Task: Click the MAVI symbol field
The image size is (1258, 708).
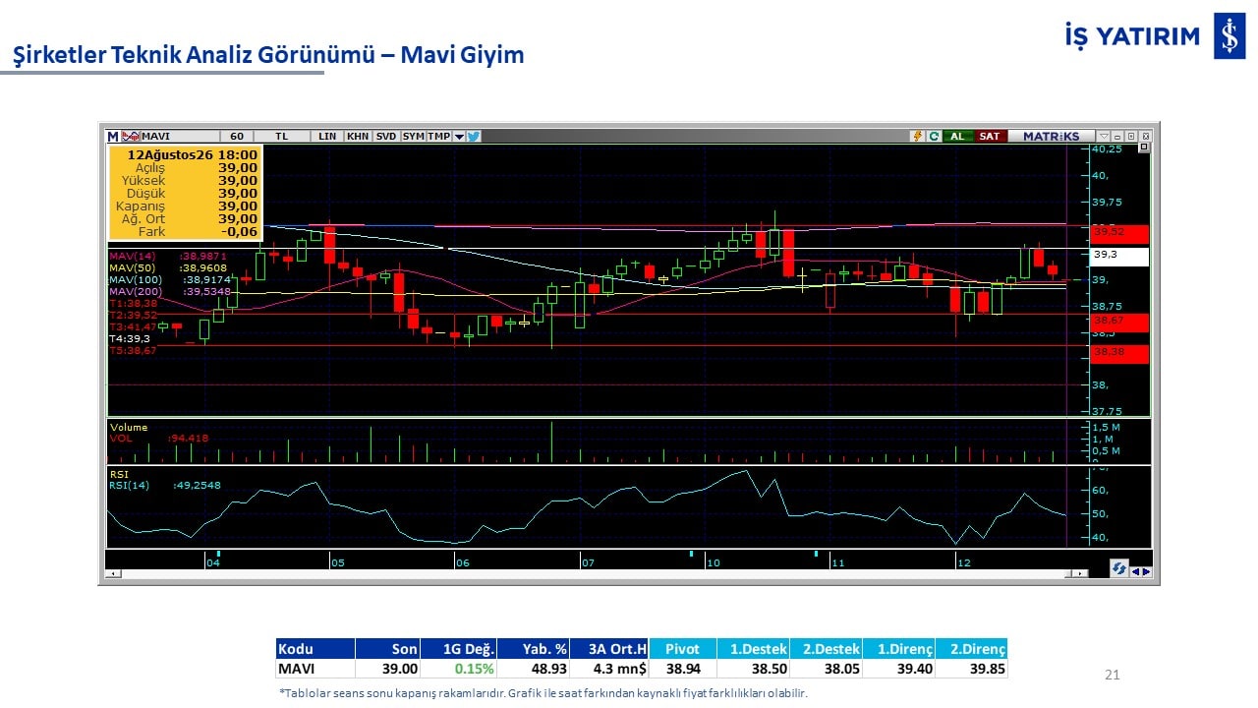Action: (180, 137)
